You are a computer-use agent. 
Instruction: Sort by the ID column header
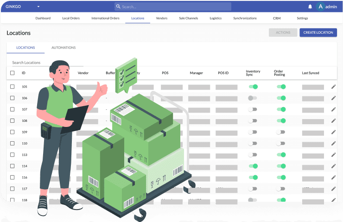tap(24, 73)
